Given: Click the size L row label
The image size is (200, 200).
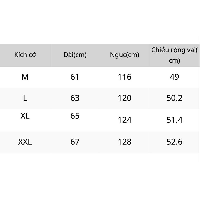Looking at the screenshot, I should [25, 98].
